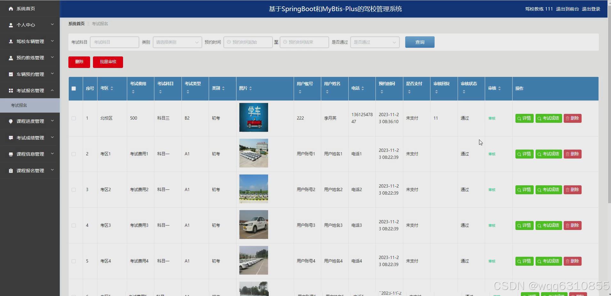Open the 是否通过 dropdown

[375, 42]
